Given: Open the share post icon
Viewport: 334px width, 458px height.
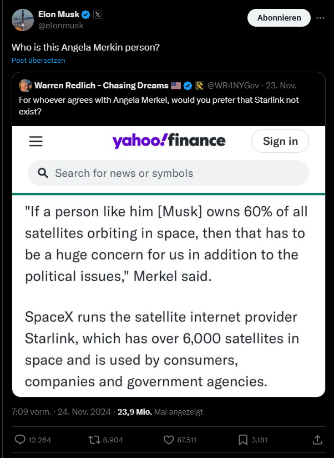Looking at the screenshot, I should tap(317, 440).
